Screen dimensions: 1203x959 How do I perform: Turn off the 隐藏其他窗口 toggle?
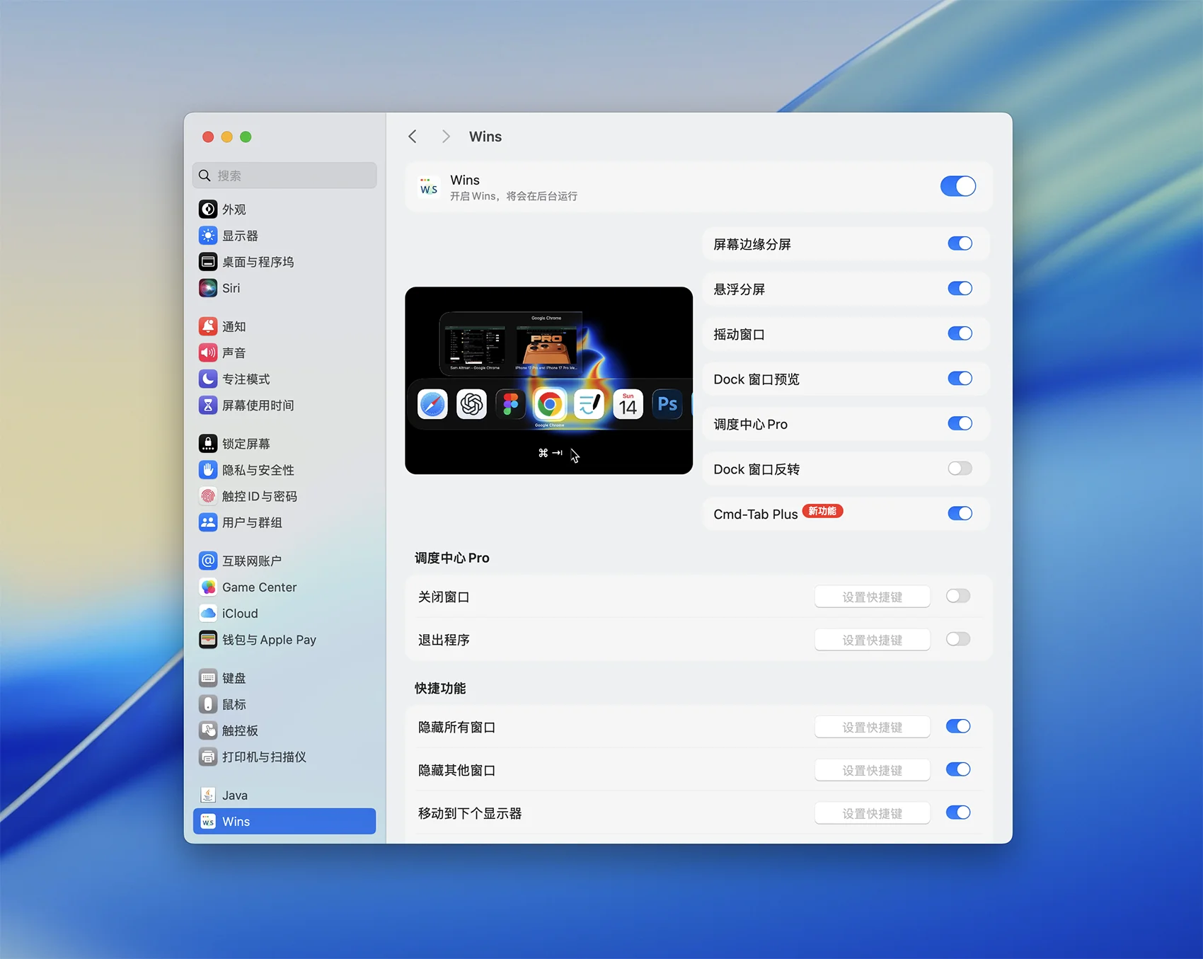pyautogui.click(x=958, y=769)
